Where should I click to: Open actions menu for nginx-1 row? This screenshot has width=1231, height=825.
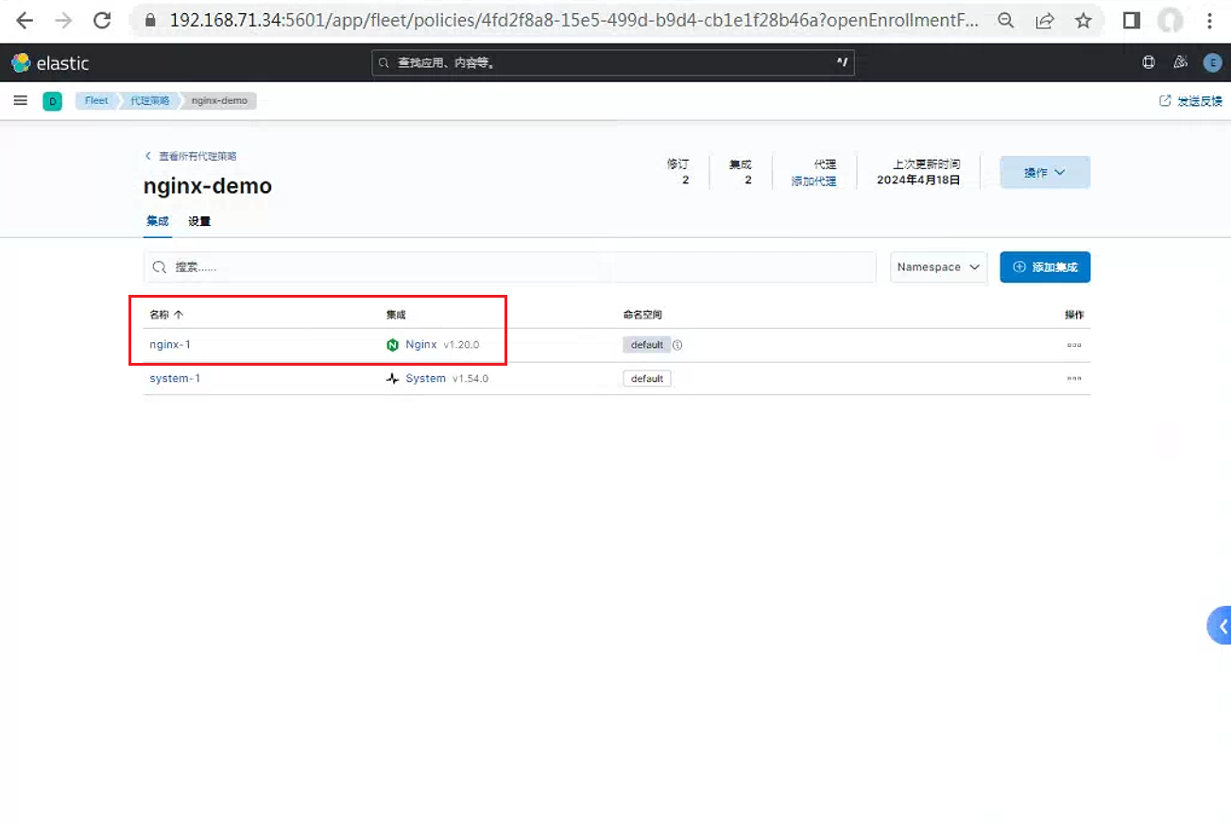pos(1074,345)
